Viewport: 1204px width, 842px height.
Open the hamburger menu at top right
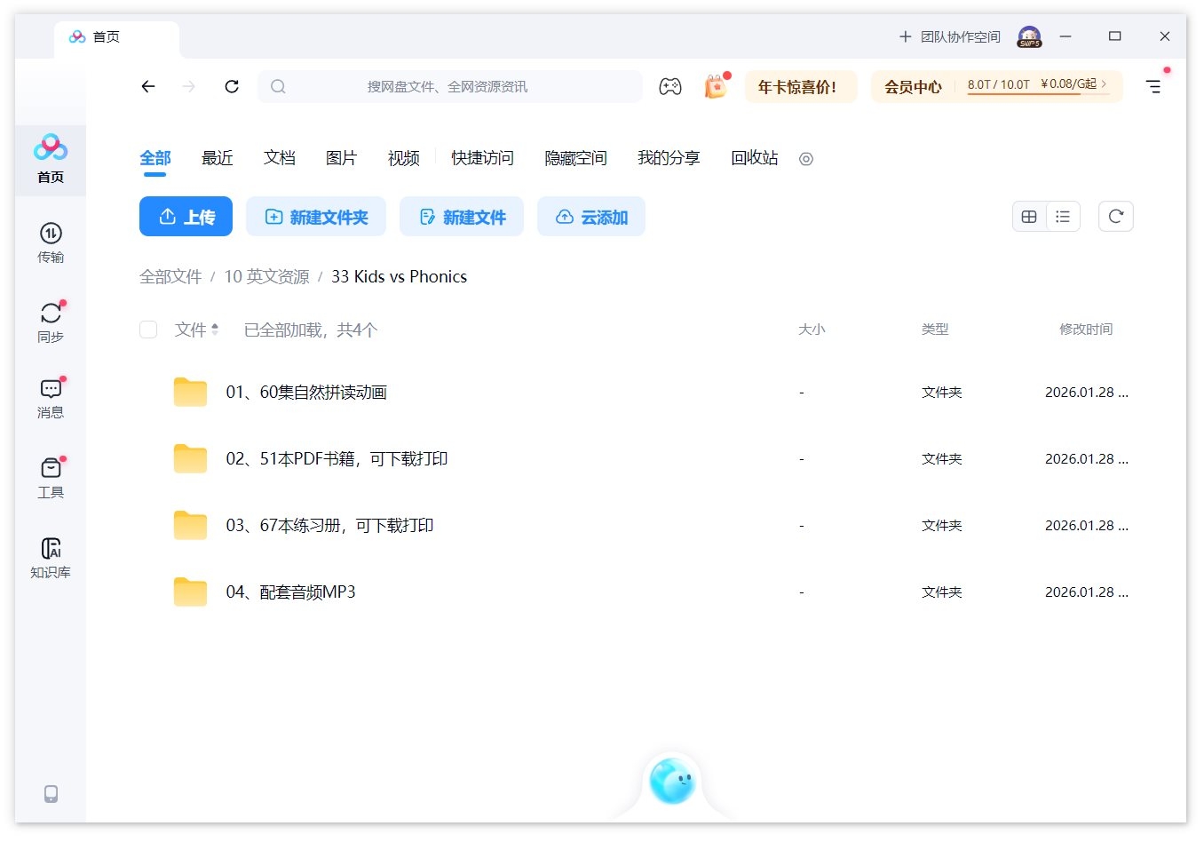point(1153,86)
